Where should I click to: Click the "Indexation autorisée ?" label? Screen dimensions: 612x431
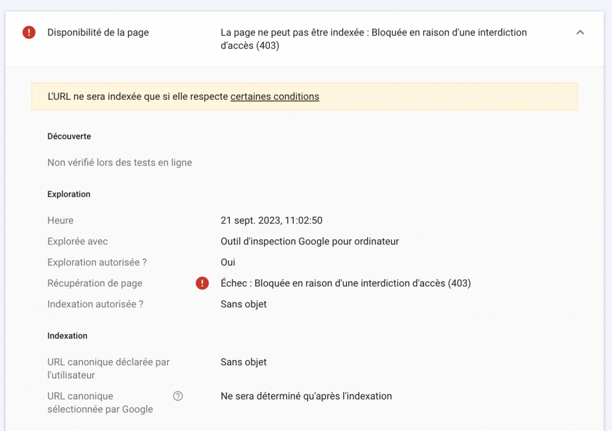pos(95,304)
